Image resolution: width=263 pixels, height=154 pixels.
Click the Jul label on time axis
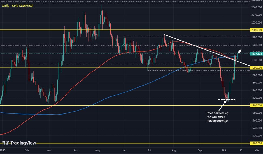coord(149,150)
